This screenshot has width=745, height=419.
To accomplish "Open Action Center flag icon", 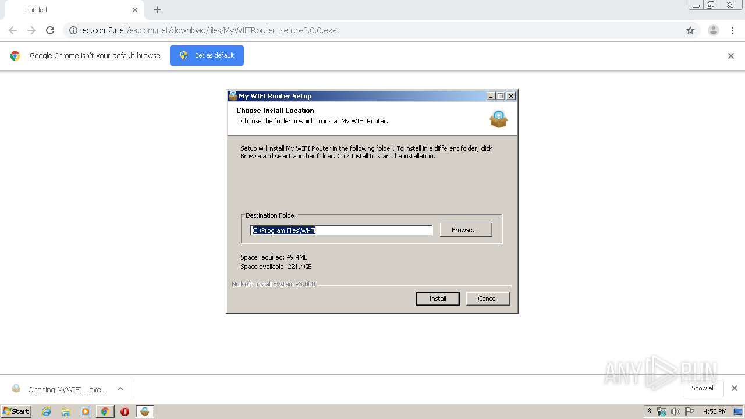I will (x=690, y=411).
